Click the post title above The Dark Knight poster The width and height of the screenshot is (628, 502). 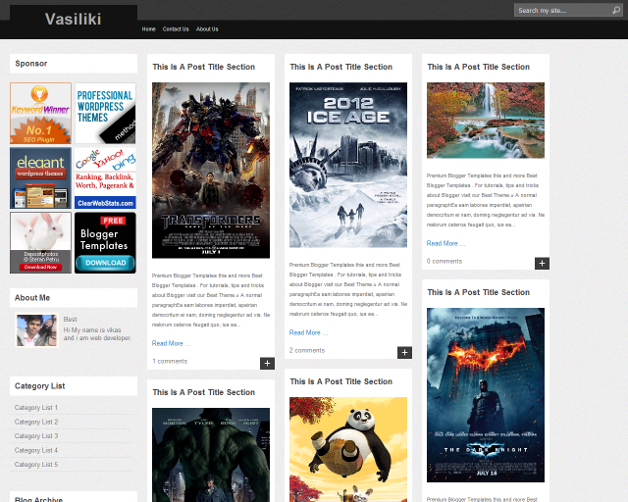[478, 292]
